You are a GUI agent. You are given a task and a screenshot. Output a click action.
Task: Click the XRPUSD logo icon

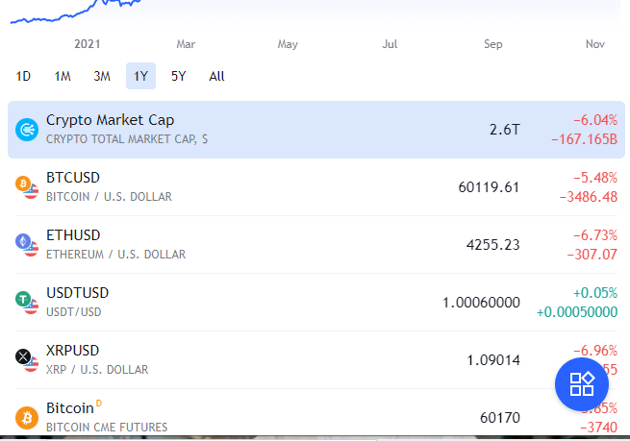pos(27,360)
